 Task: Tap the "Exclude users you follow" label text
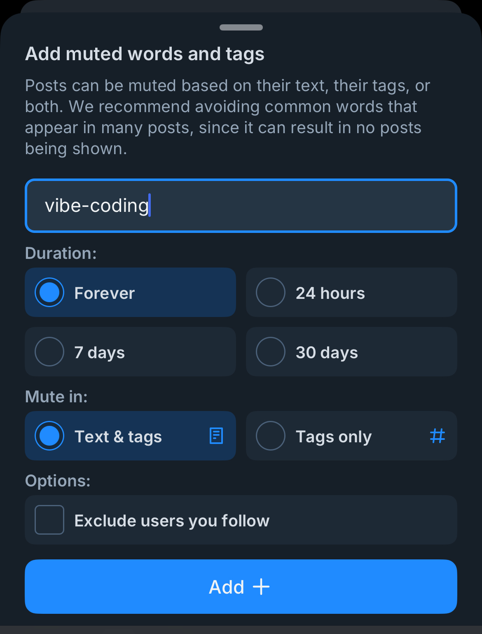(172, 521)
